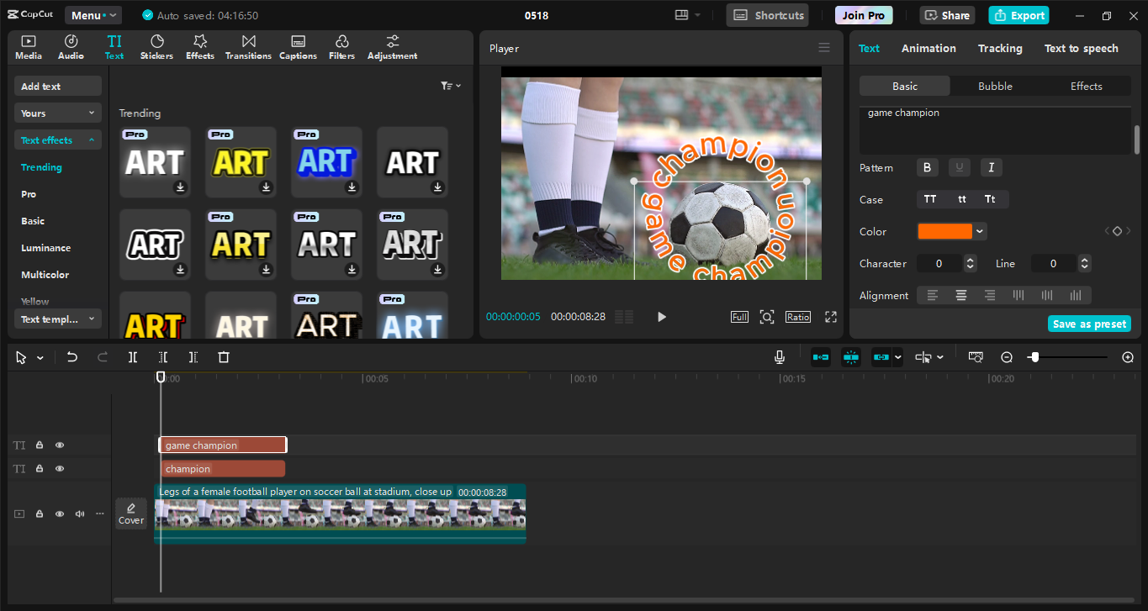Select the Split tool in the timeline toolbar

[x=132, y=357]
